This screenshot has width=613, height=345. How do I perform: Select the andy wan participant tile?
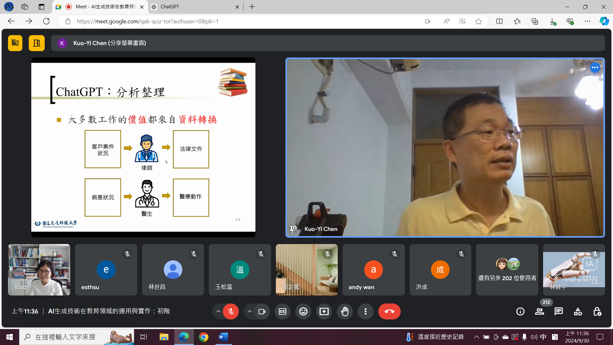374,270
